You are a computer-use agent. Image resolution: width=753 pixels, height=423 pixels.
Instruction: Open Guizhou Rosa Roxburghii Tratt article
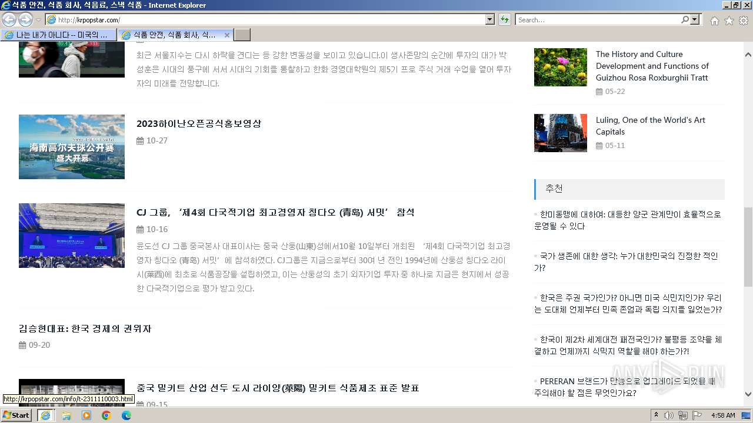coord(652,66)
